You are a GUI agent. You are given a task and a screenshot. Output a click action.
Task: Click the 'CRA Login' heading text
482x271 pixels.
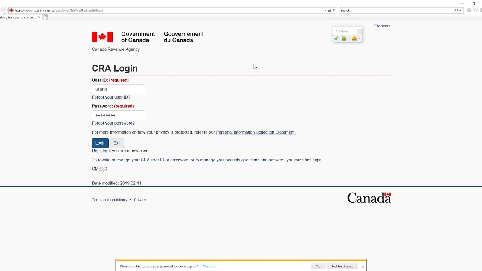(x=115, y=68)
